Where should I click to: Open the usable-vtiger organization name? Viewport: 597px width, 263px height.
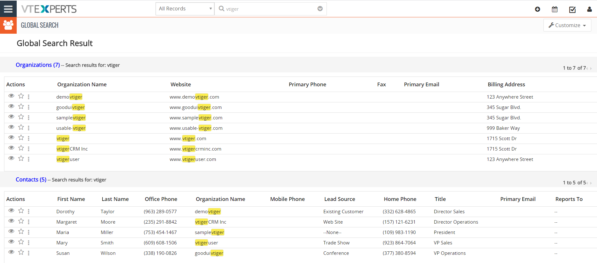coord(71,128)
